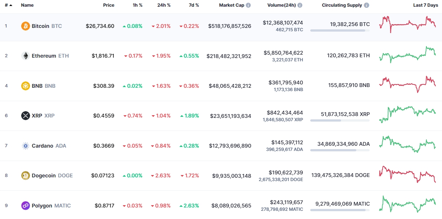Click the Ethereum diamond logo icon
Screen dimensions: 442x219
pos(25,56)
